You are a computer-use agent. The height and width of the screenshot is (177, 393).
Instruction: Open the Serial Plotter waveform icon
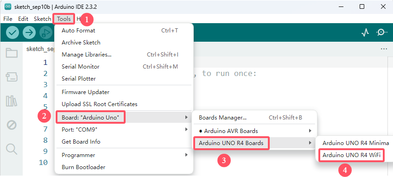365,32
